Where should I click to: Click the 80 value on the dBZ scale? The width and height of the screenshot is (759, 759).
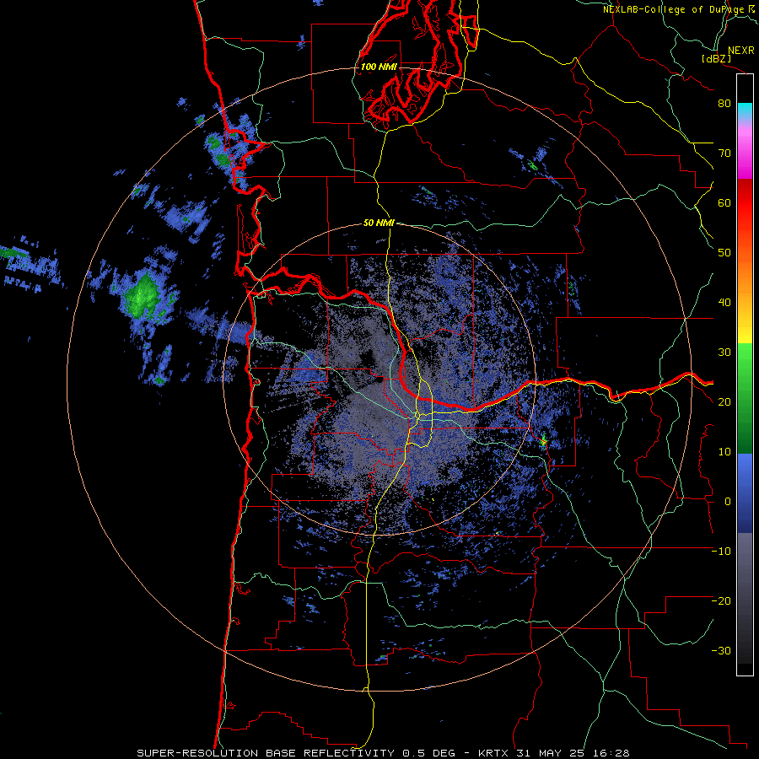click(x=724, y=104)
